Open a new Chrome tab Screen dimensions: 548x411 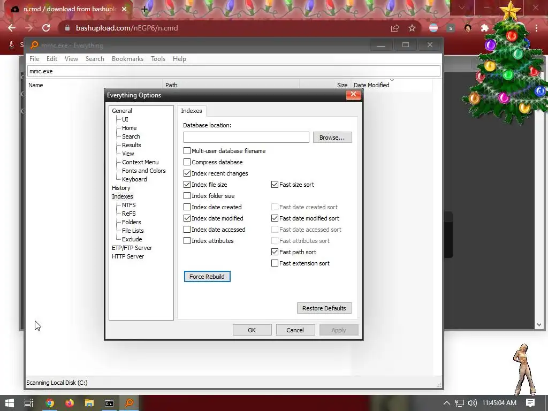point(144,10)
